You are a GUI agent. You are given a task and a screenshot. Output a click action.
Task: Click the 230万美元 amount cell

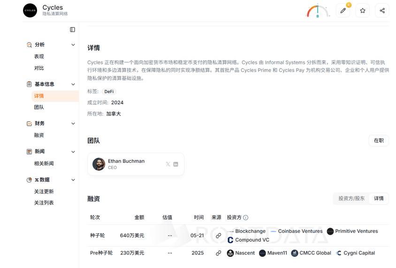pyautogui.click(x=132, y=253)
